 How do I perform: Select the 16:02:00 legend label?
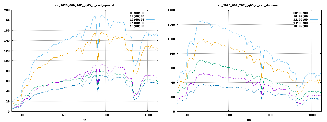click(300, 26)
